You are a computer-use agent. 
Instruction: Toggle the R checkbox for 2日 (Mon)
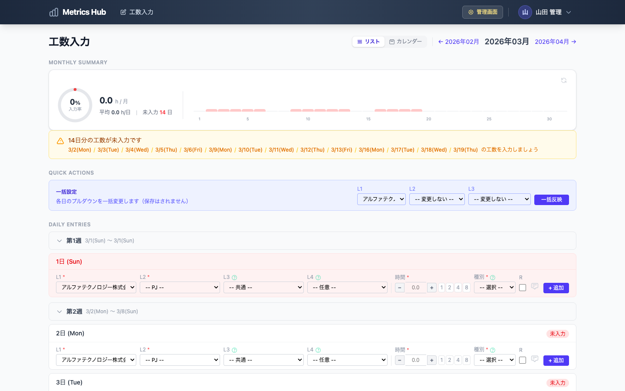point(523,360)
